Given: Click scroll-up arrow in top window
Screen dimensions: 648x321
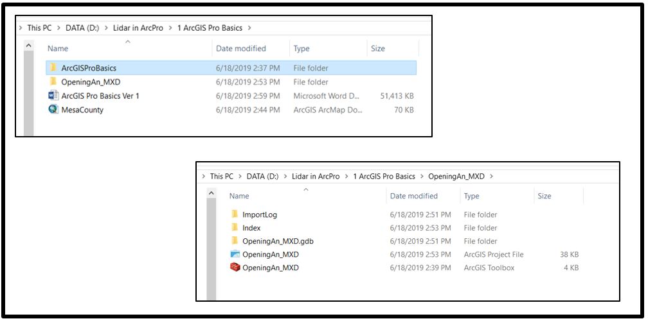Looking at the screenshot, I should pos(28,45).
